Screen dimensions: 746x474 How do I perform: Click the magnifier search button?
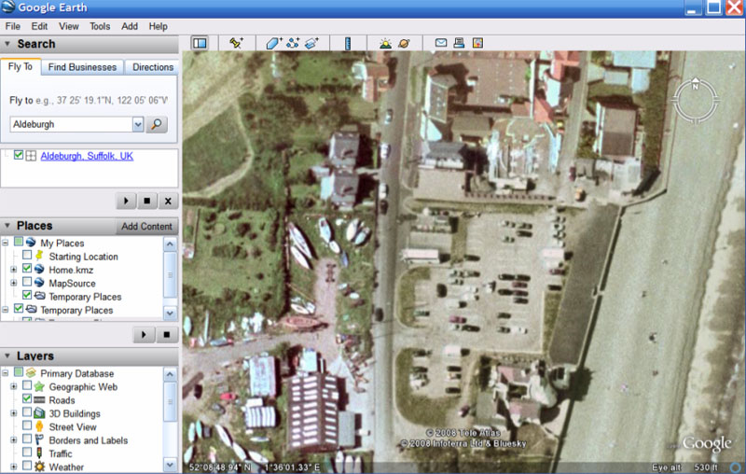(157, 124)
